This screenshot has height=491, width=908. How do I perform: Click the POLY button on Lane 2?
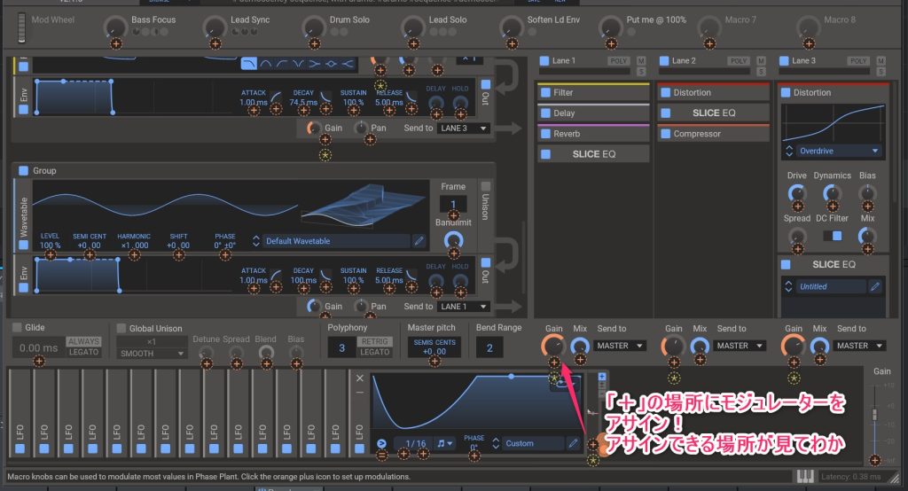point(738,60)
